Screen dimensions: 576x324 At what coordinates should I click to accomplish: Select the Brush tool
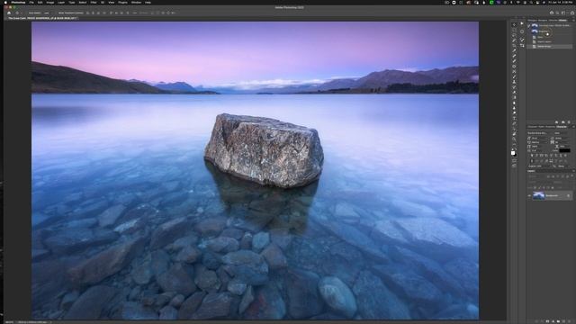pos(514,76)
